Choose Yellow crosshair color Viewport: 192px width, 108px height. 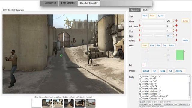pos(152,45)
